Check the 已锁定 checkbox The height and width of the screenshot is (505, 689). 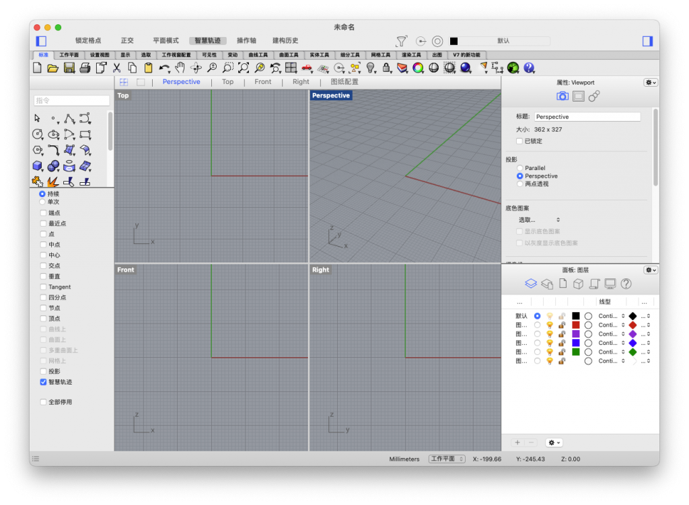point(519,141)
